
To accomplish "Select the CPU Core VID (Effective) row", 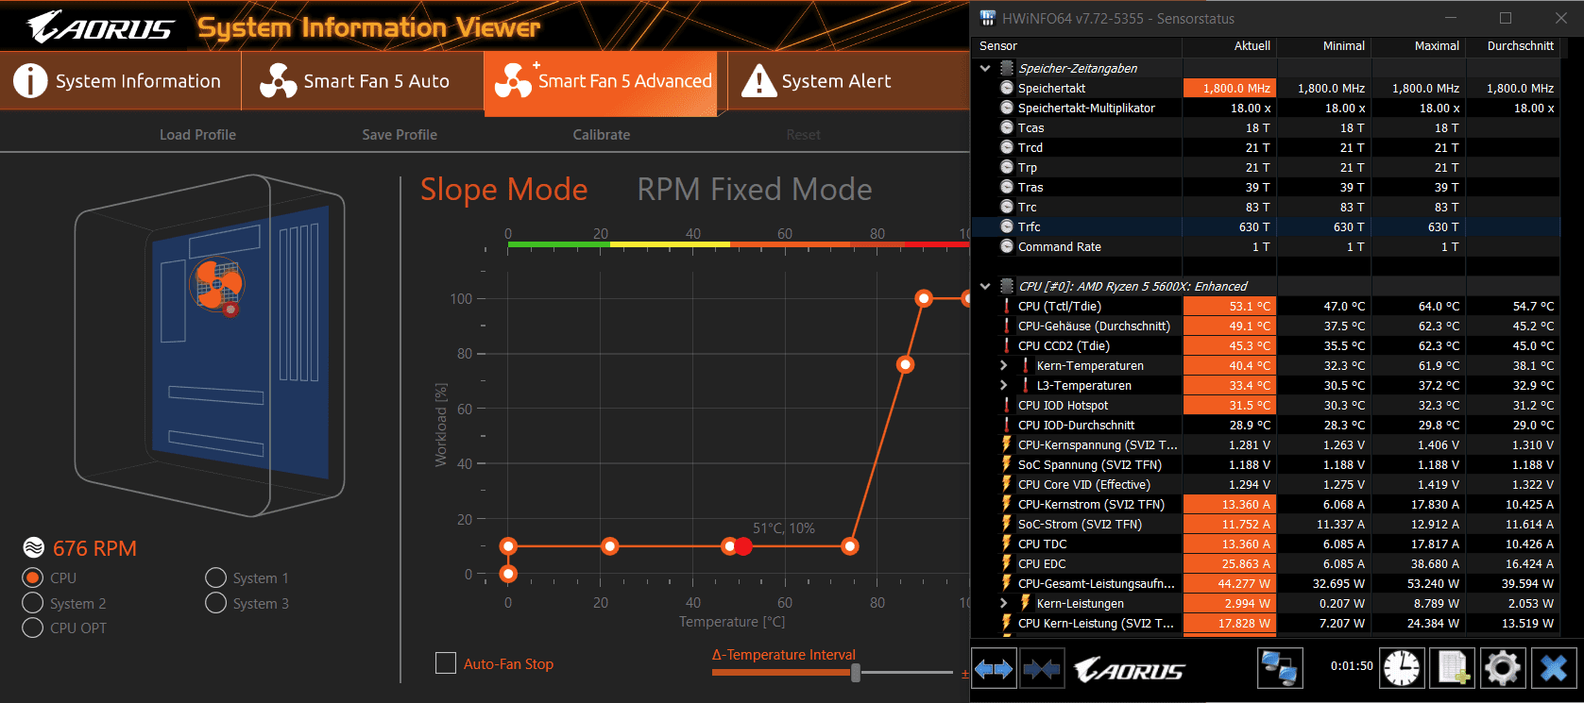I will coord(1268,484).
